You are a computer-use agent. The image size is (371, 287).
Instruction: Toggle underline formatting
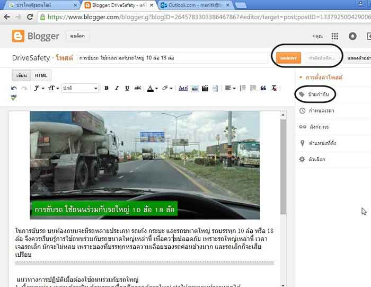click(x=127, y=88)
